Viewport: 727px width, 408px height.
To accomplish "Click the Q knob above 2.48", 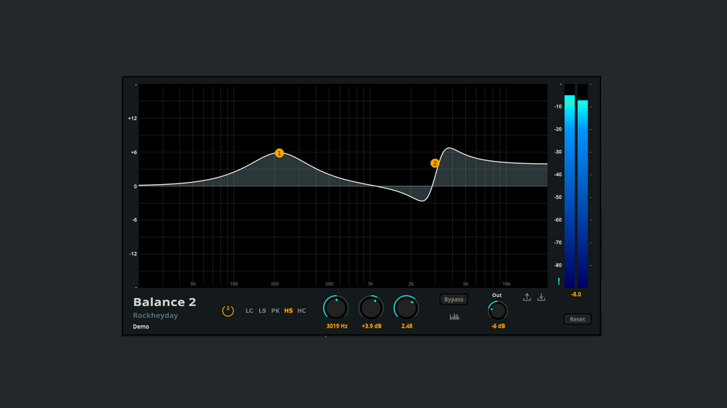I will click(406, 308).
